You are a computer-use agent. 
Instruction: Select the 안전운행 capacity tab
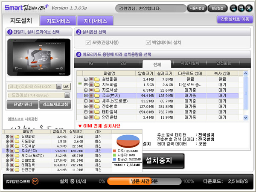tap(223, 63)
